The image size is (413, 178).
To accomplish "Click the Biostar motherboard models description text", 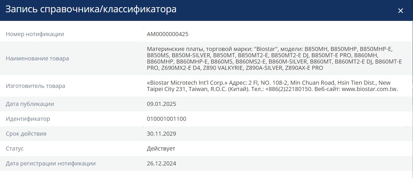I will (274, 58).
